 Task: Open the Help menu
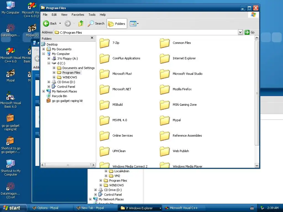pyautogui.click(x=103, y=15)
